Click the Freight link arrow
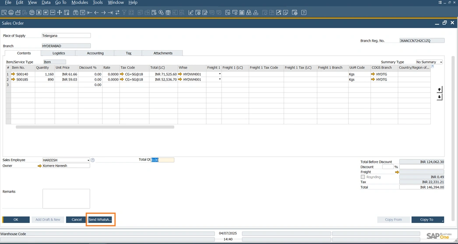 tap(397, 172)
